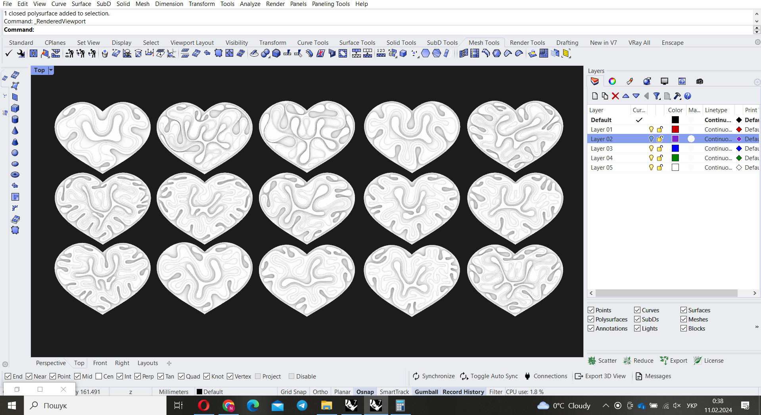Click the Windows search box Пошук
Viewport: 761px width, 415px height.
(95, 405)
